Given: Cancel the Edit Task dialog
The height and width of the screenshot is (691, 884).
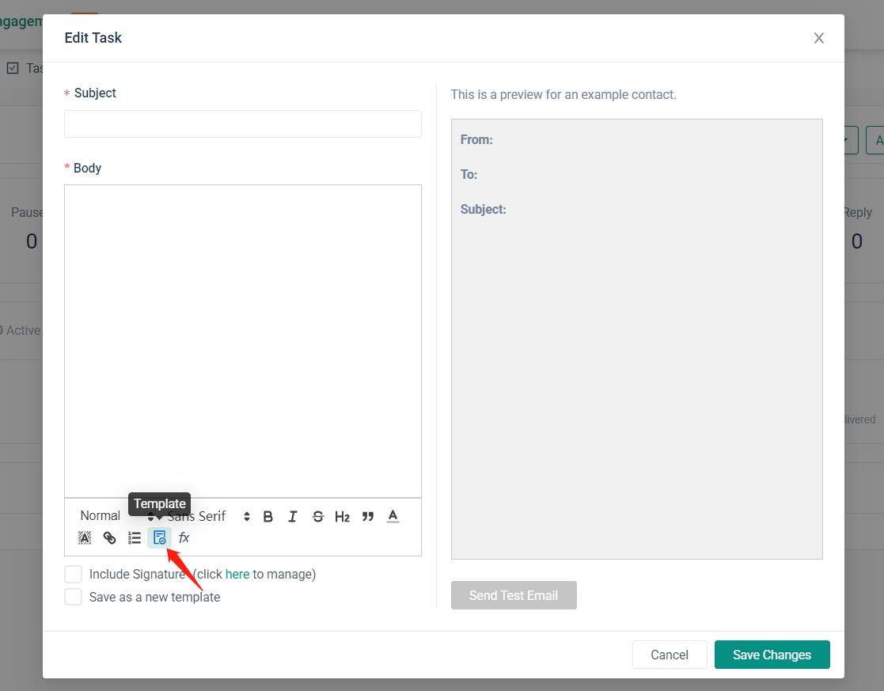Looking at the screenshot, I should pos(669,655).
